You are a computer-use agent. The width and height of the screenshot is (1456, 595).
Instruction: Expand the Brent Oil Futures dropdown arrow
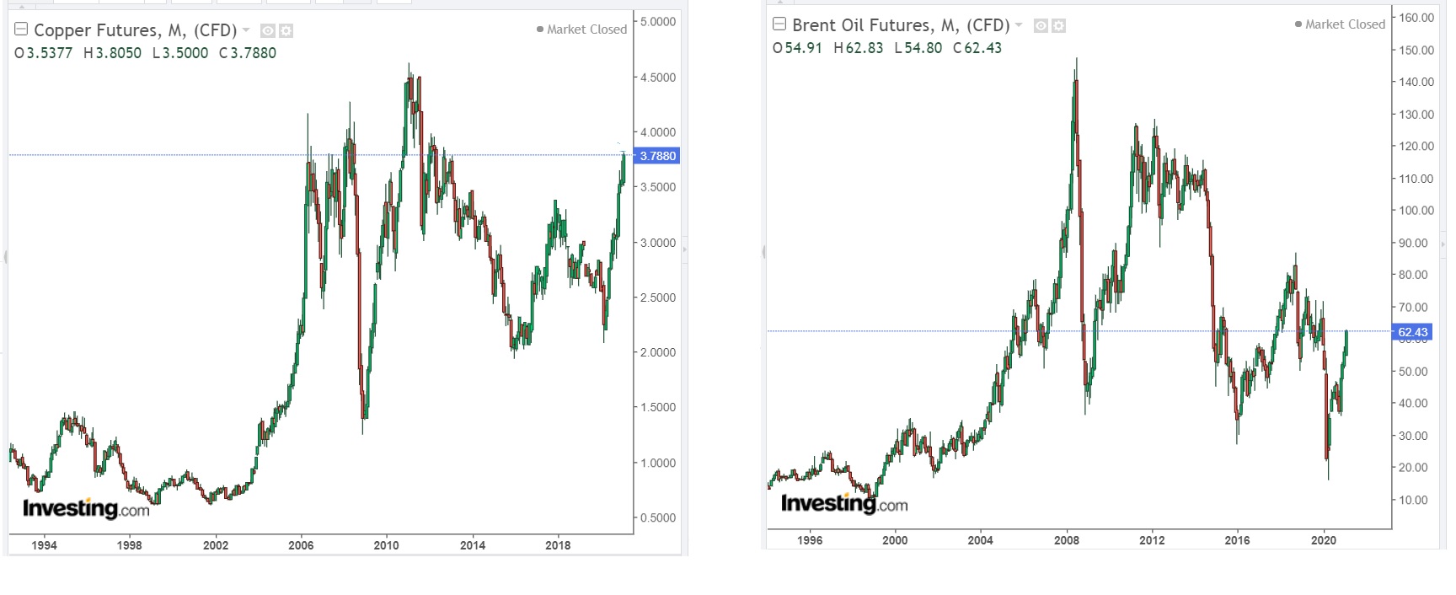(1019, 25)
